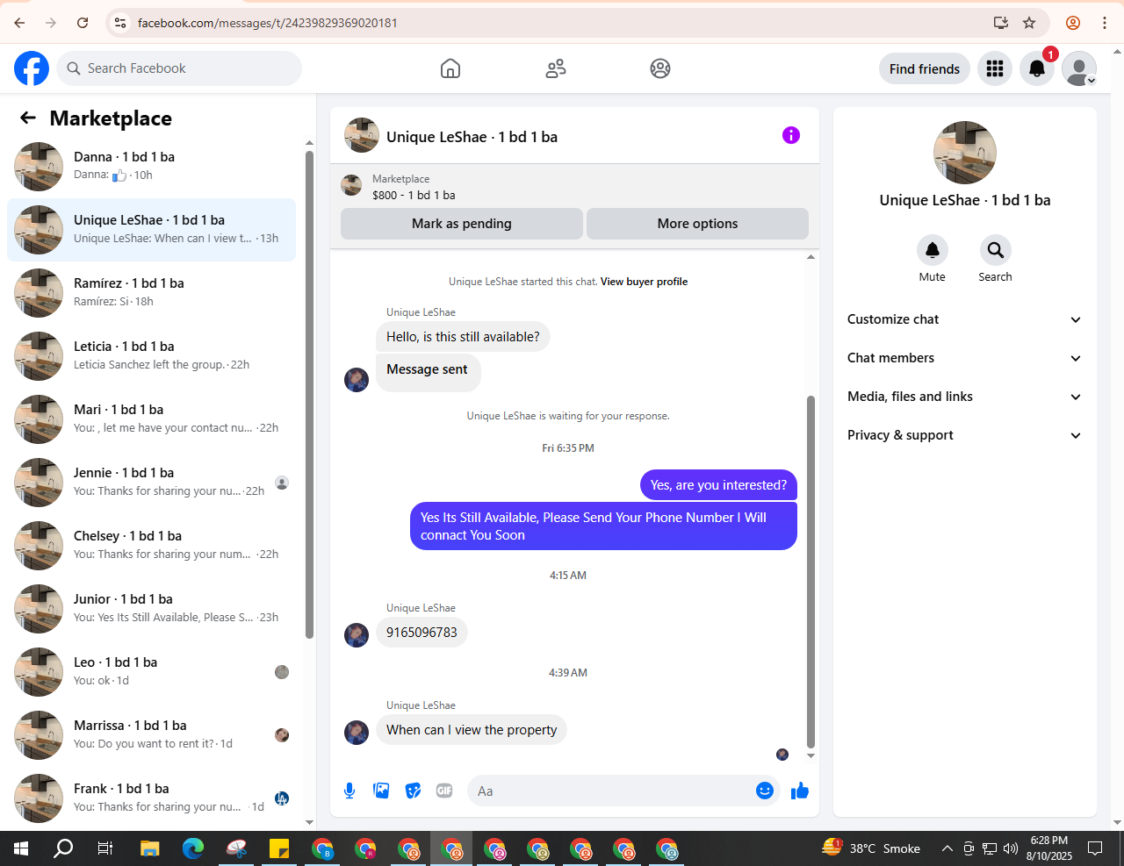Open Facebook home via logo
The width and height of the screenshot is (1124, 866).
32,68
